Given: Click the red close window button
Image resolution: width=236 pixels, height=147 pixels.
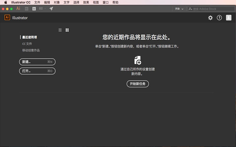Looking at the screenshot, I should pyautogui.click(x=3, y=9).
